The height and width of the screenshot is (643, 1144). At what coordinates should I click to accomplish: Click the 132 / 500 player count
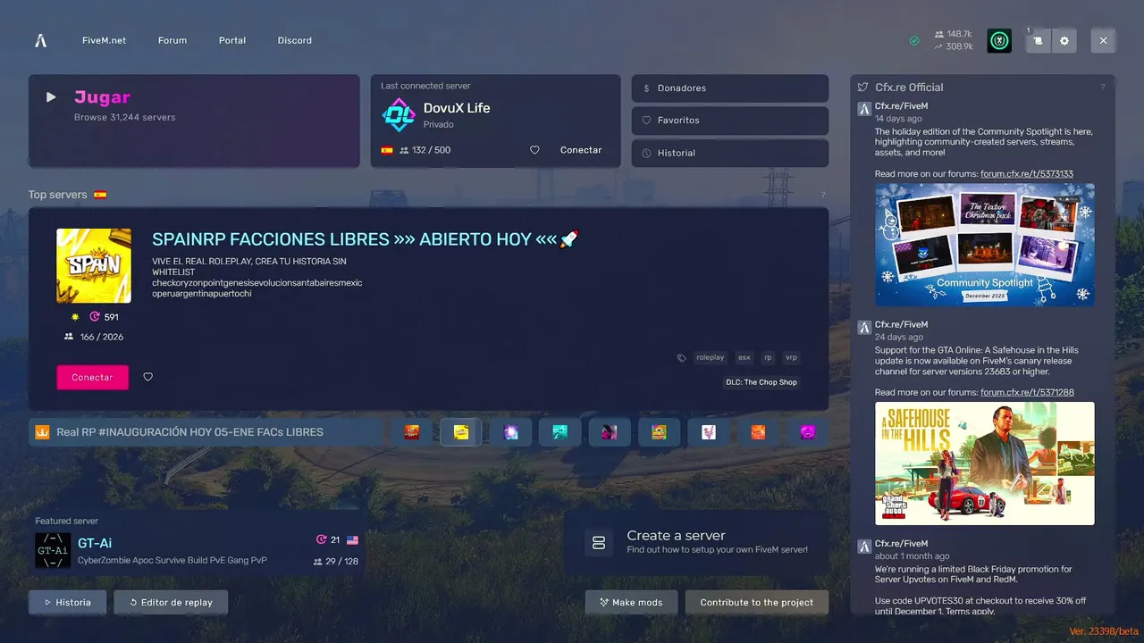(425, 150)
